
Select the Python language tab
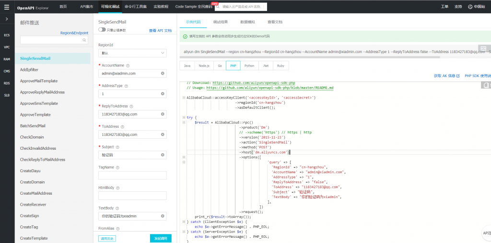point(249,66)
